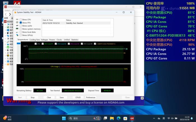Expand the security shield tree node chevron
The image size is (196, 122).
point(5,56)
